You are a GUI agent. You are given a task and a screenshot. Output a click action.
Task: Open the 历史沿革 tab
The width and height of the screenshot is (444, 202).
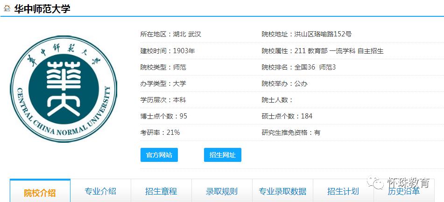tap(404, 191)
